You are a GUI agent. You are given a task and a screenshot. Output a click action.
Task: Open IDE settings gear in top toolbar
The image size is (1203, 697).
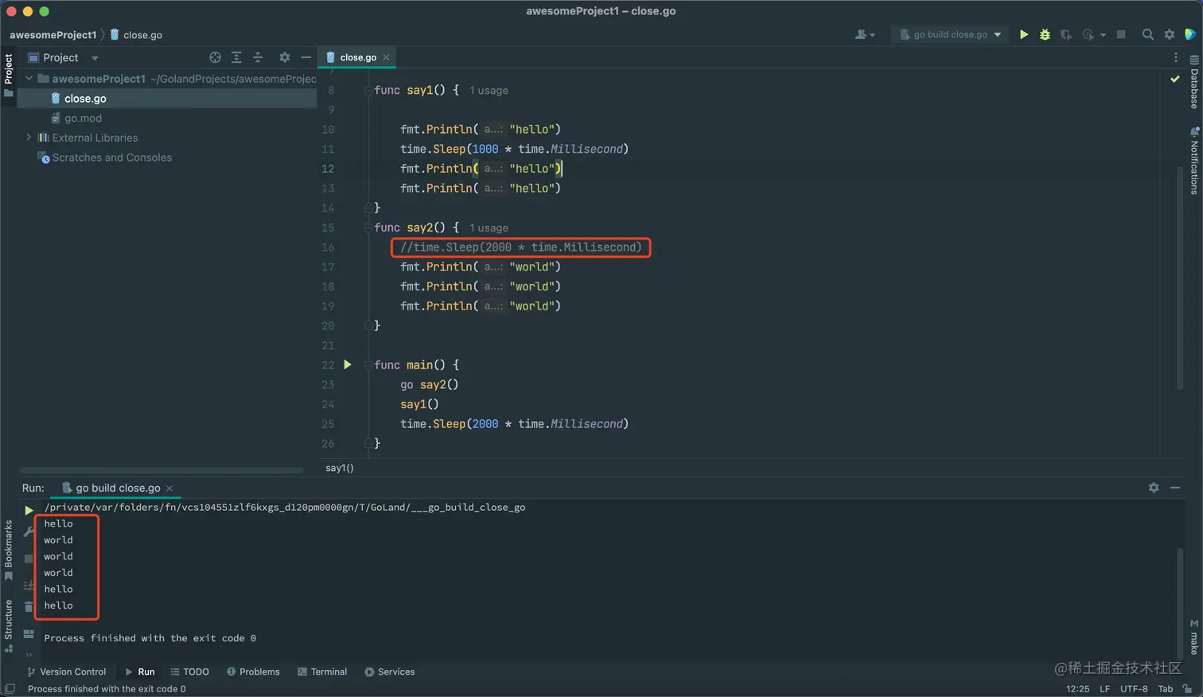click(1169, 34)
